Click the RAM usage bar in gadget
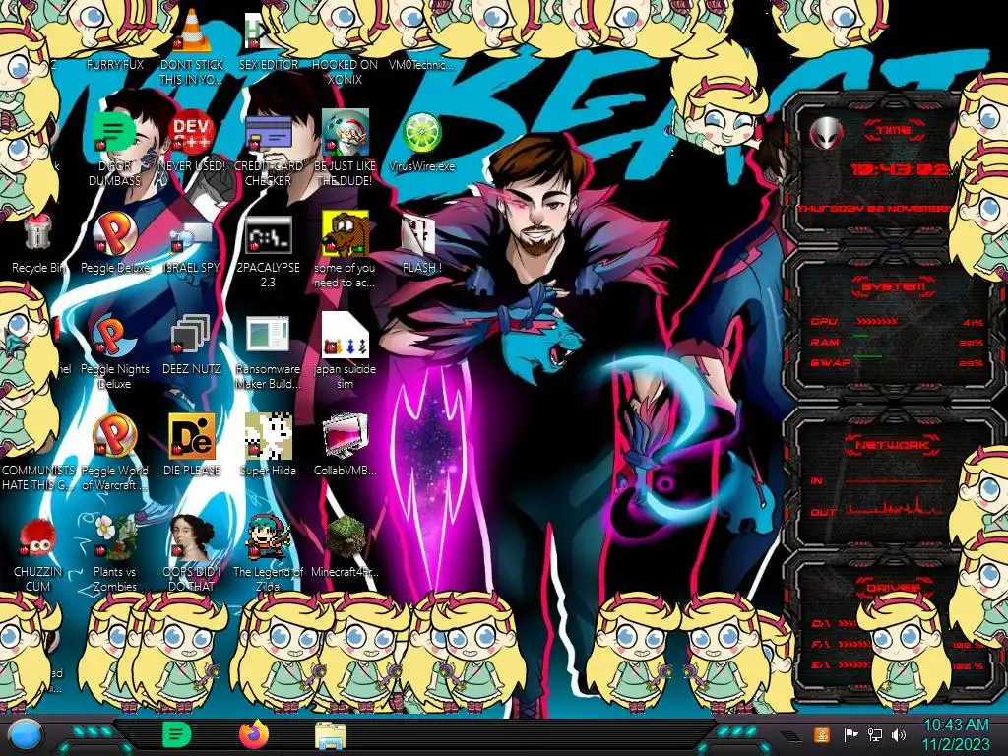1008x756 pixels. (860, 337)
